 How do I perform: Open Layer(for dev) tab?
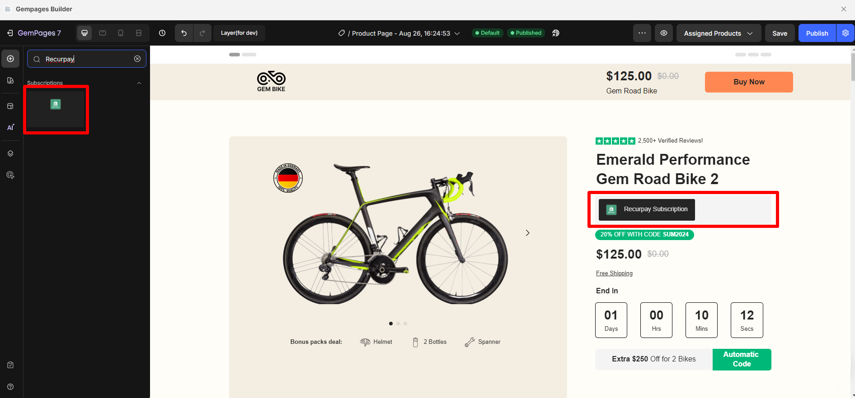239,33
